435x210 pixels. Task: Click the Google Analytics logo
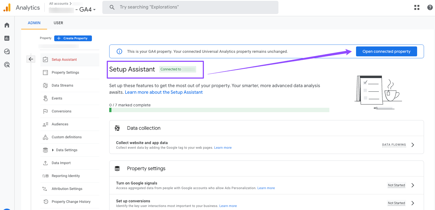pos(7,7)
